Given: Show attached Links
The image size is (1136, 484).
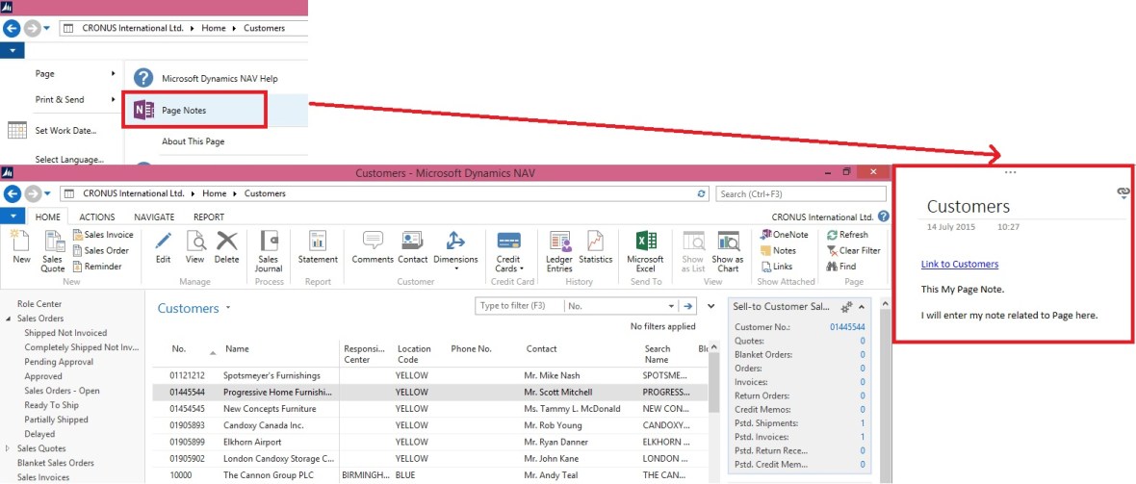Looking at the screenshot, I should (777, 266).
